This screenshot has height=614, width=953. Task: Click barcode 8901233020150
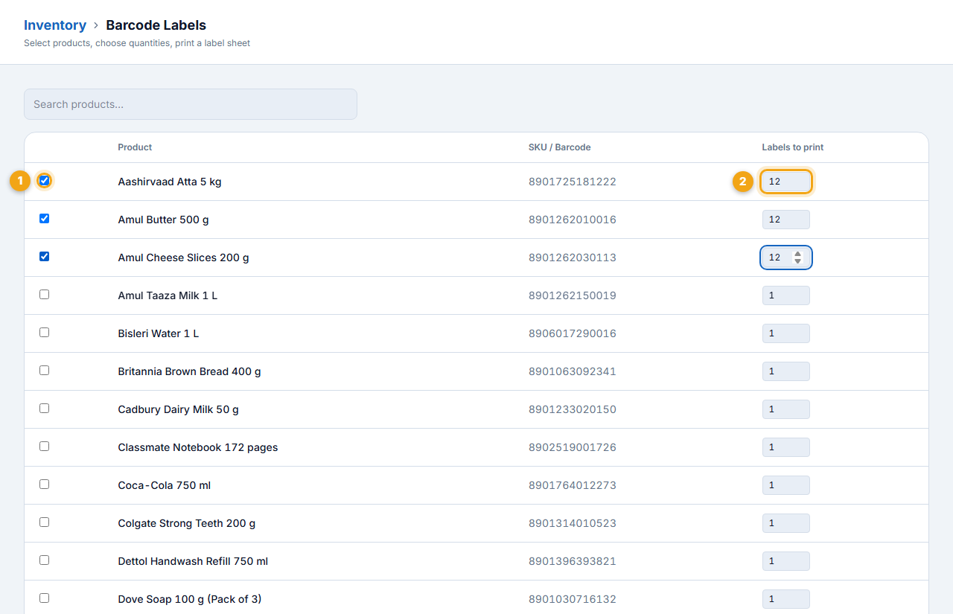point(573,409)
